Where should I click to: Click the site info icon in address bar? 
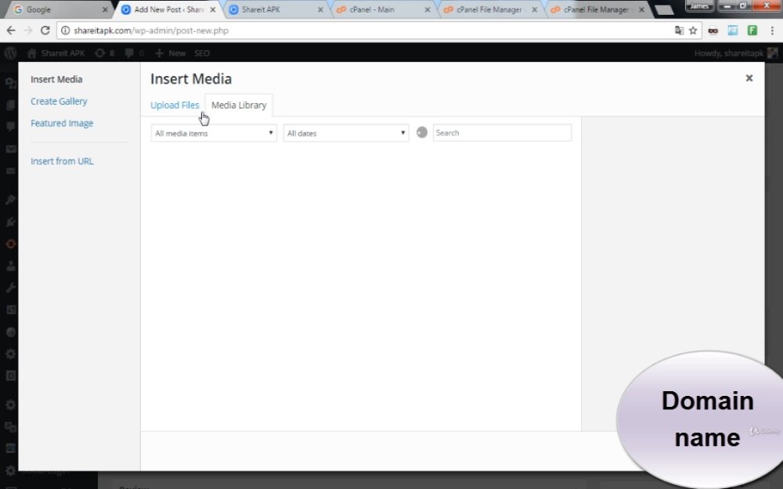[66, 31]
